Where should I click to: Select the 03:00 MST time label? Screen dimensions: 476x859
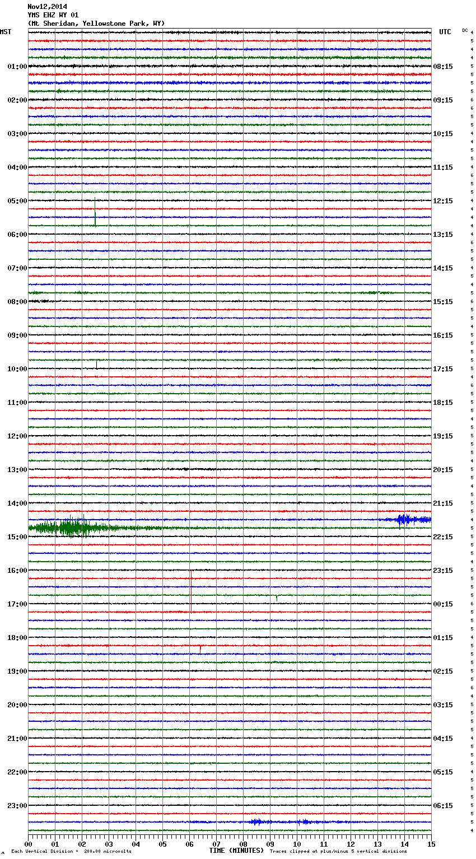click(x=17, y=134)
